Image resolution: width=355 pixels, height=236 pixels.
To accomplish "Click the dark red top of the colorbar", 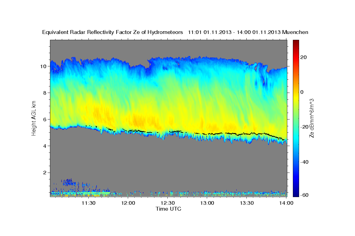I will 296,43.
